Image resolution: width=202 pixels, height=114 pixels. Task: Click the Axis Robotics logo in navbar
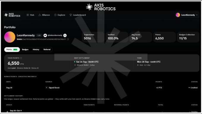(x=12, y=15)
